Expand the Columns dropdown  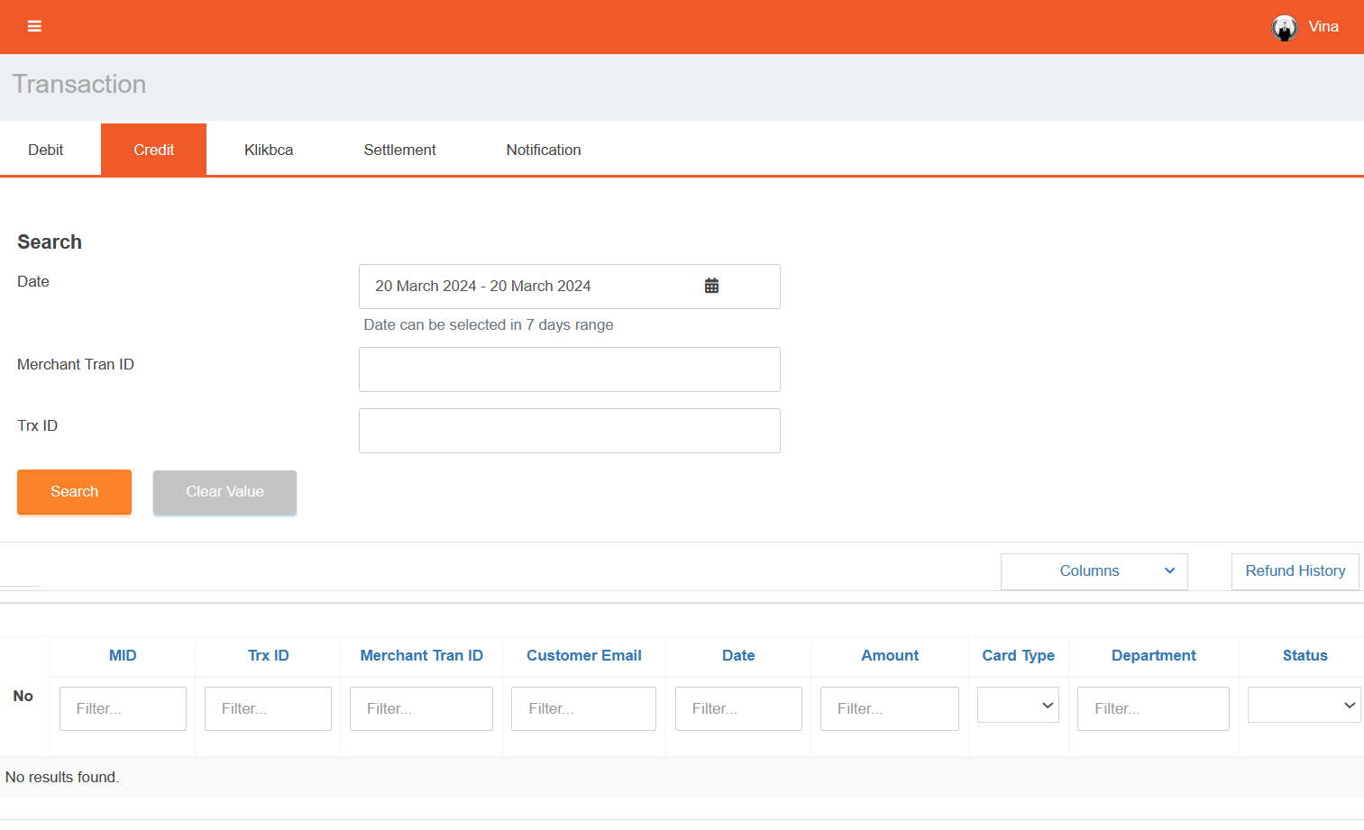point(1094,571)
